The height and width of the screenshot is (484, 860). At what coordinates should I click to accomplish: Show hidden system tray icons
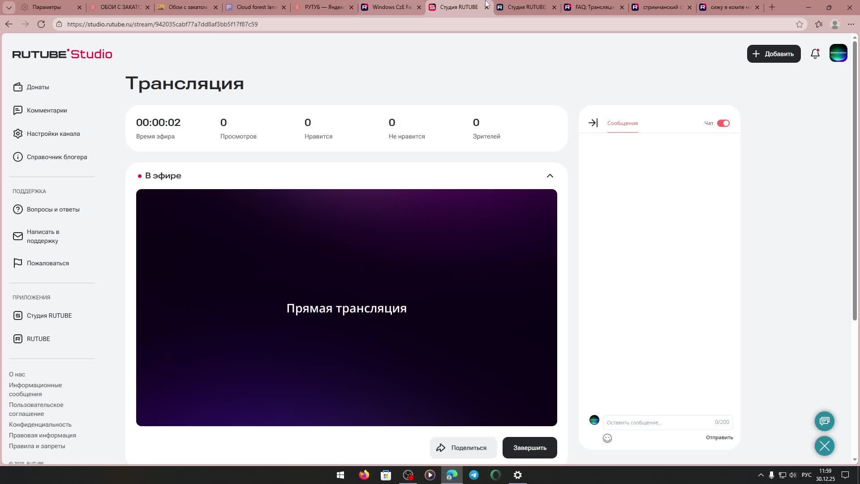761,475
